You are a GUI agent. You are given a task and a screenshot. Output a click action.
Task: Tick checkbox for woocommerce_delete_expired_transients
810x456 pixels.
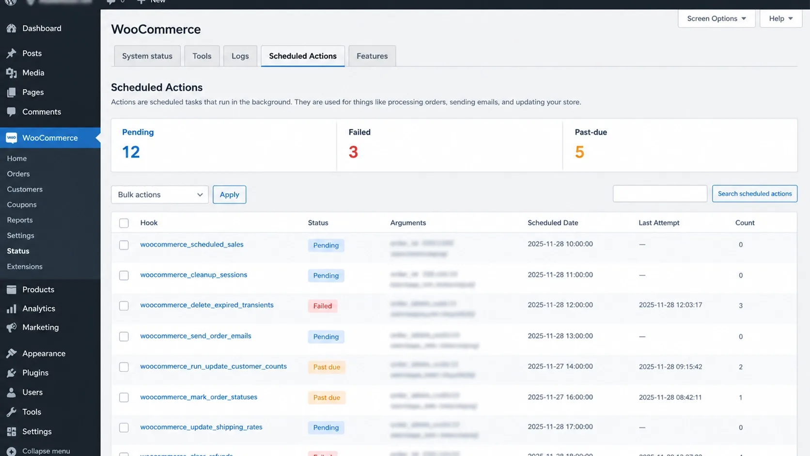pos(124,306)
